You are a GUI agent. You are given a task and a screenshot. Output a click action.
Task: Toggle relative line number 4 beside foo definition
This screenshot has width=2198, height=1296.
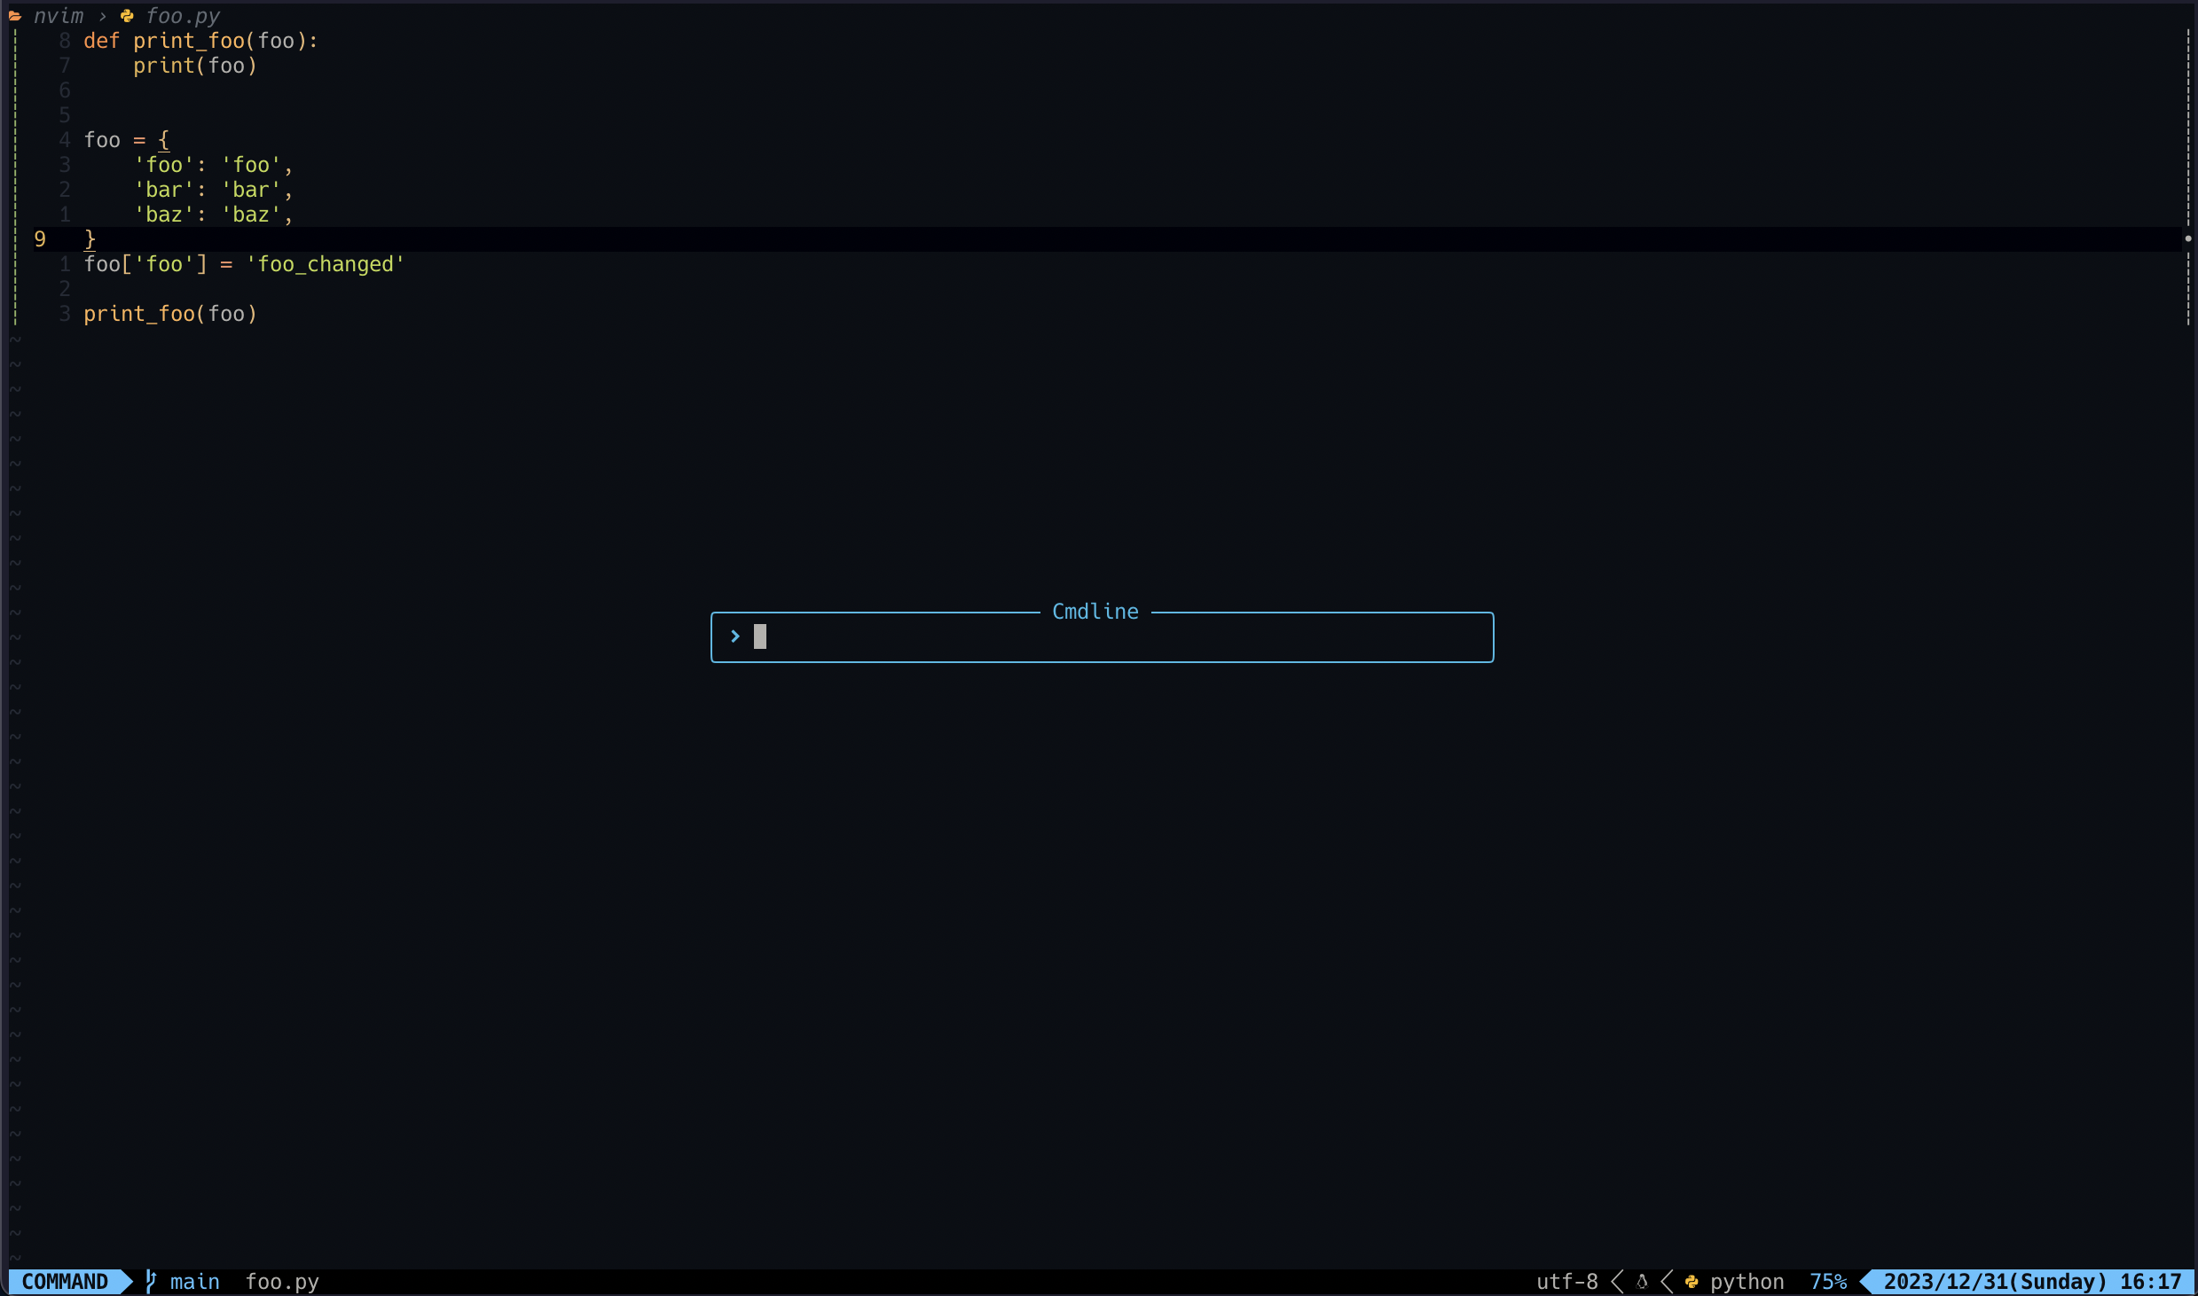(64, 139)
